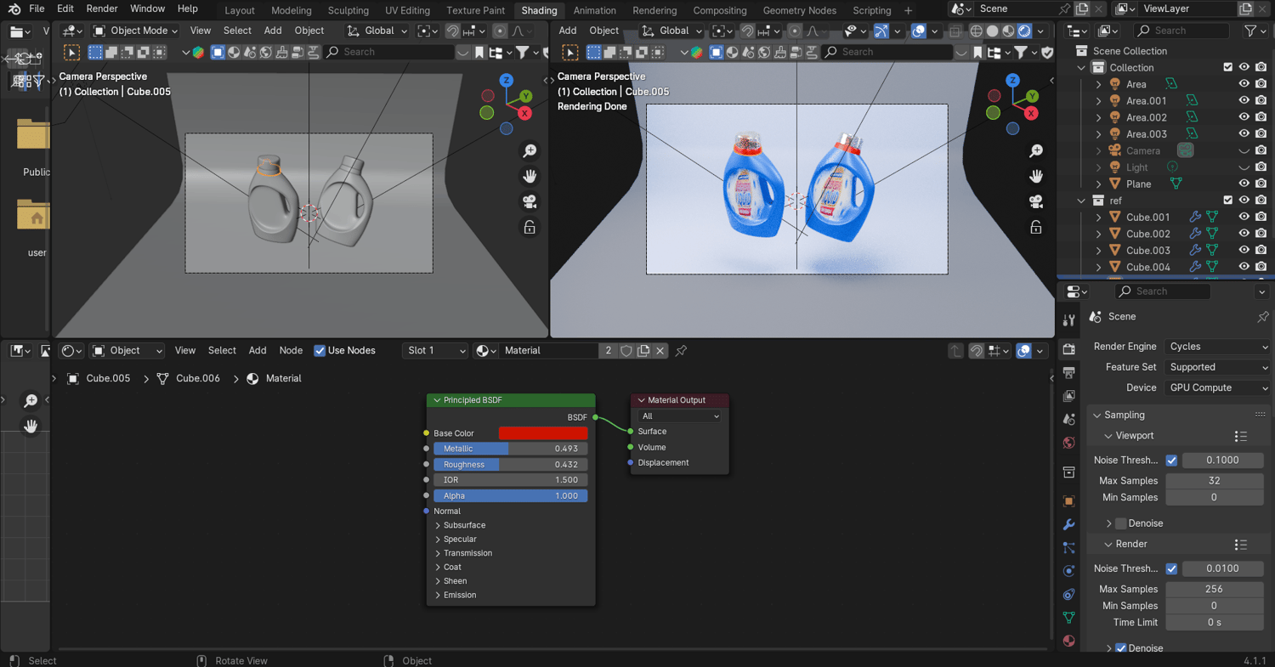
Task: Hide Area light with its eye icon
Action: click(x=1244, y=84)
